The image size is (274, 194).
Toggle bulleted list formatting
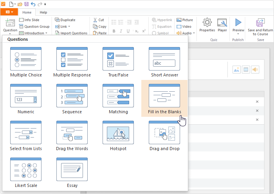[x=114, y=22]
